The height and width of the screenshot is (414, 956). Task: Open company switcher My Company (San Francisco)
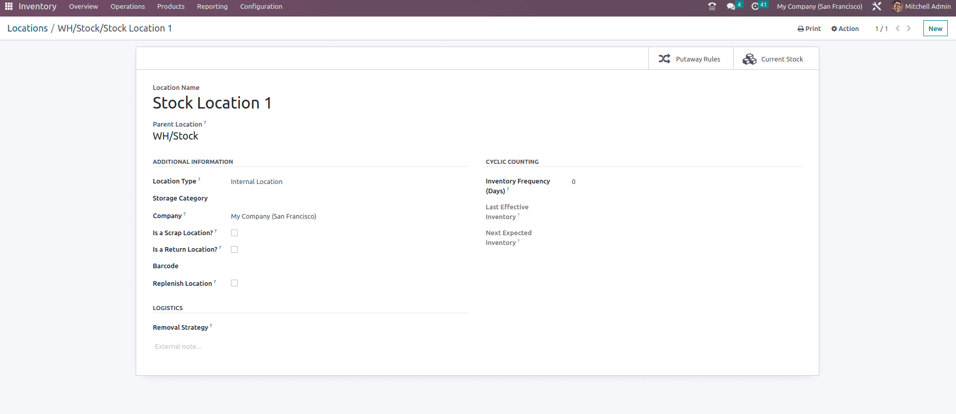point(819,6)
